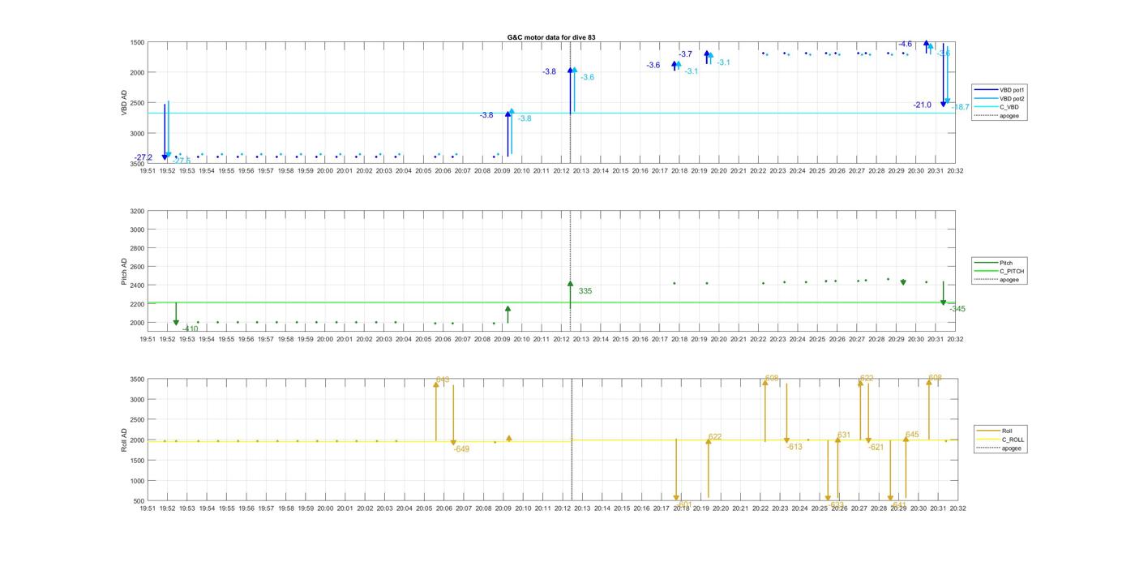
Task: Click '20:32' on the Roll plot time axis
Action: click(957, 508)
